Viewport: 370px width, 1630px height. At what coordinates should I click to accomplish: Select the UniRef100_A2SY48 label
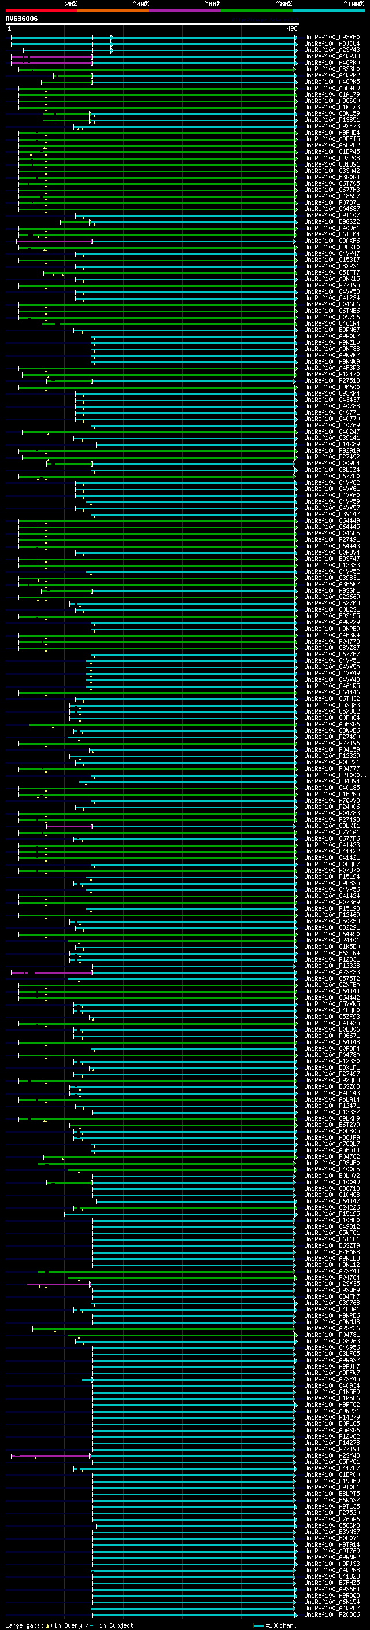point(331,1456)
